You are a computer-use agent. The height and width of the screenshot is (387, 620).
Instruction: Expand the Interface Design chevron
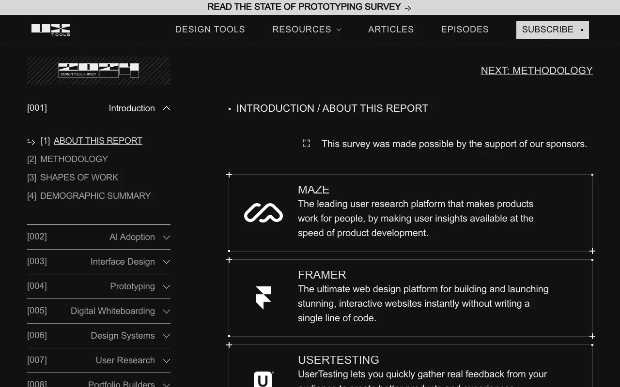click(167, 262)
